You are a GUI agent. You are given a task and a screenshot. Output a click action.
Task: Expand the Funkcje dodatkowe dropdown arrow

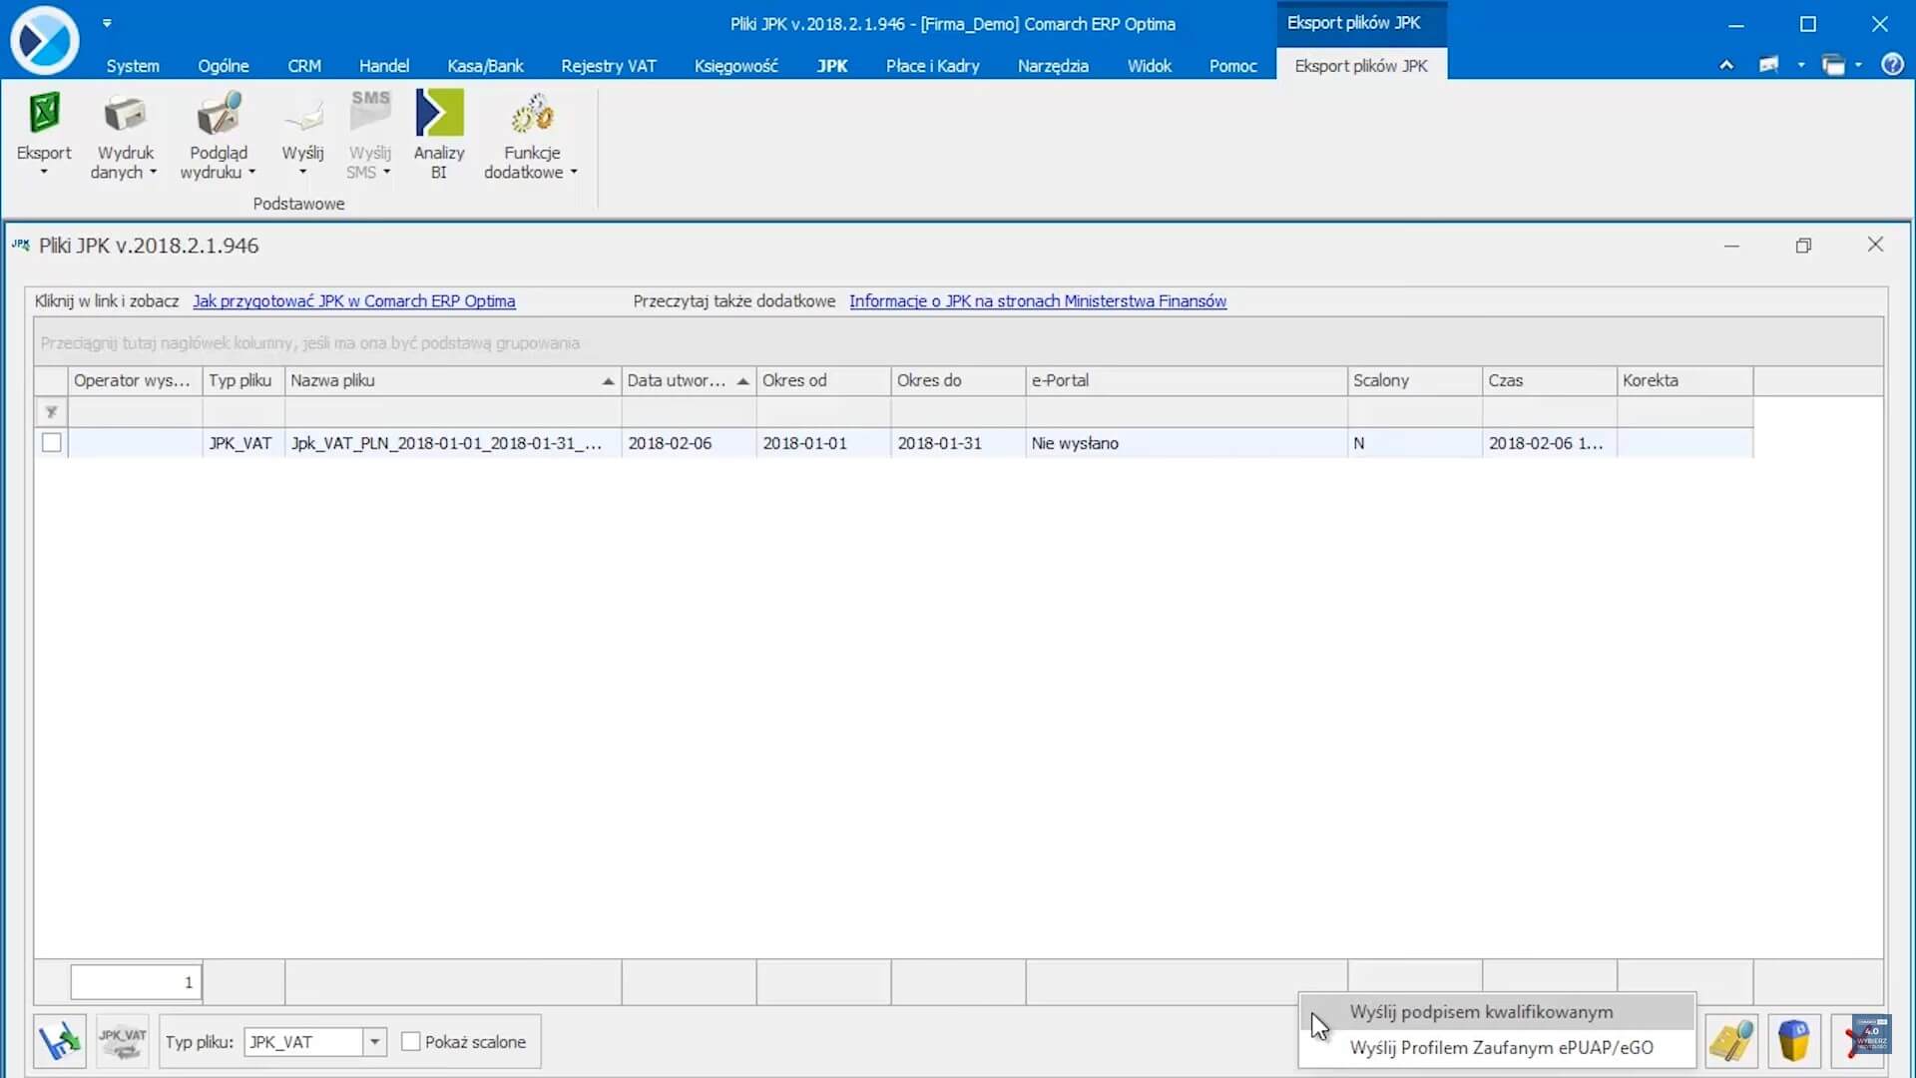click(574, 172)
